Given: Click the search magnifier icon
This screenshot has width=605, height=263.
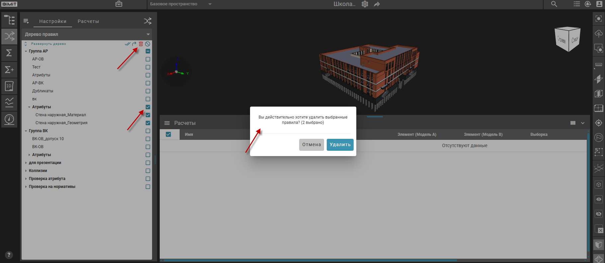Looking at the screenshot, I should click(554, 4).
